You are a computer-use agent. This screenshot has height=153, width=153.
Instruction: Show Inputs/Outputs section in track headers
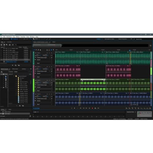34,50
